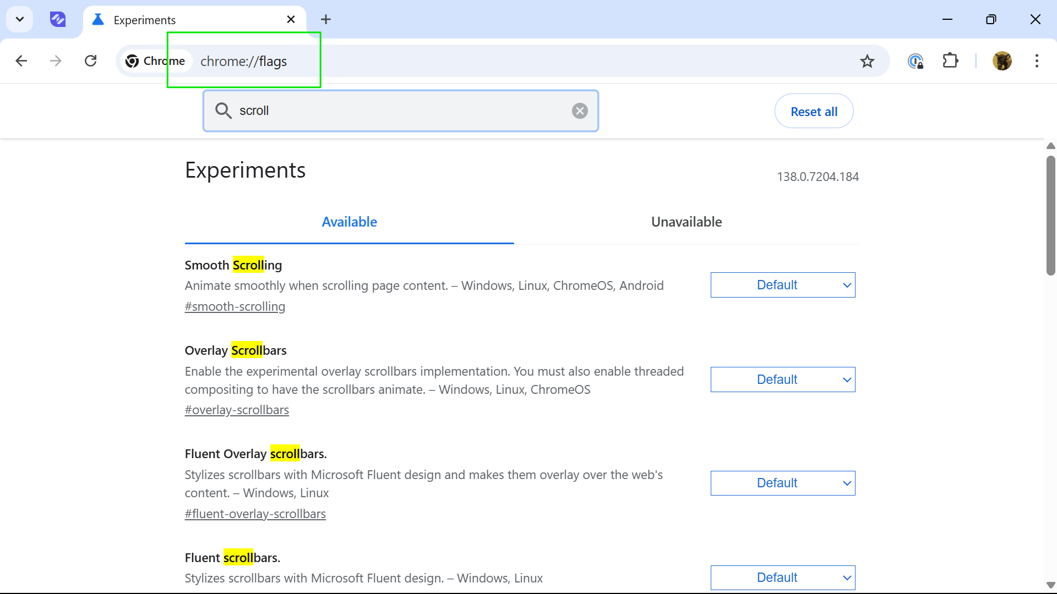Reload the current page

point(91,61)
